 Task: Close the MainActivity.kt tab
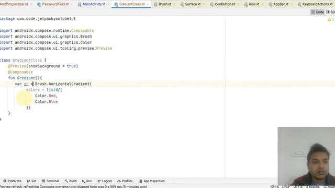[108, 4]
